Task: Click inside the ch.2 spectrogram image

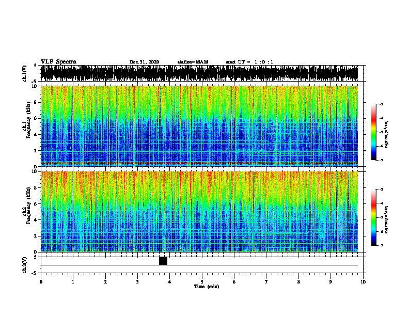Action: (x=199, y=212)
